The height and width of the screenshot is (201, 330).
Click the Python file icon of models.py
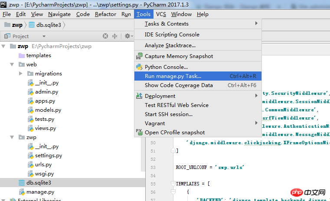(31, 110)
